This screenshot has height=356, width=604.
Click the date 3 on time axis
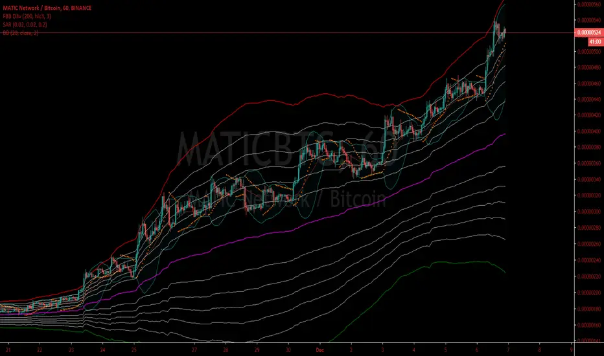click(382, 350)
